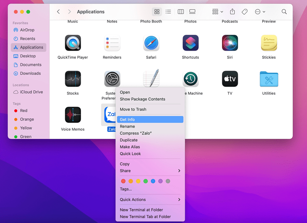Open the Utilities folder icon
Screen dimensions: 307x223
coord(269,79)
